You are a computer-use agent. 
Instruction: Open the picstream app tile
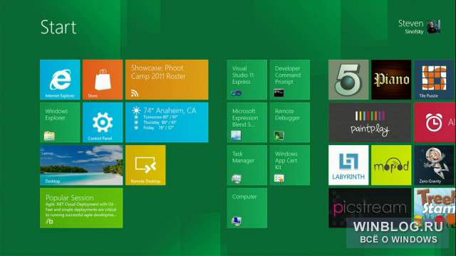click(370, 208)
